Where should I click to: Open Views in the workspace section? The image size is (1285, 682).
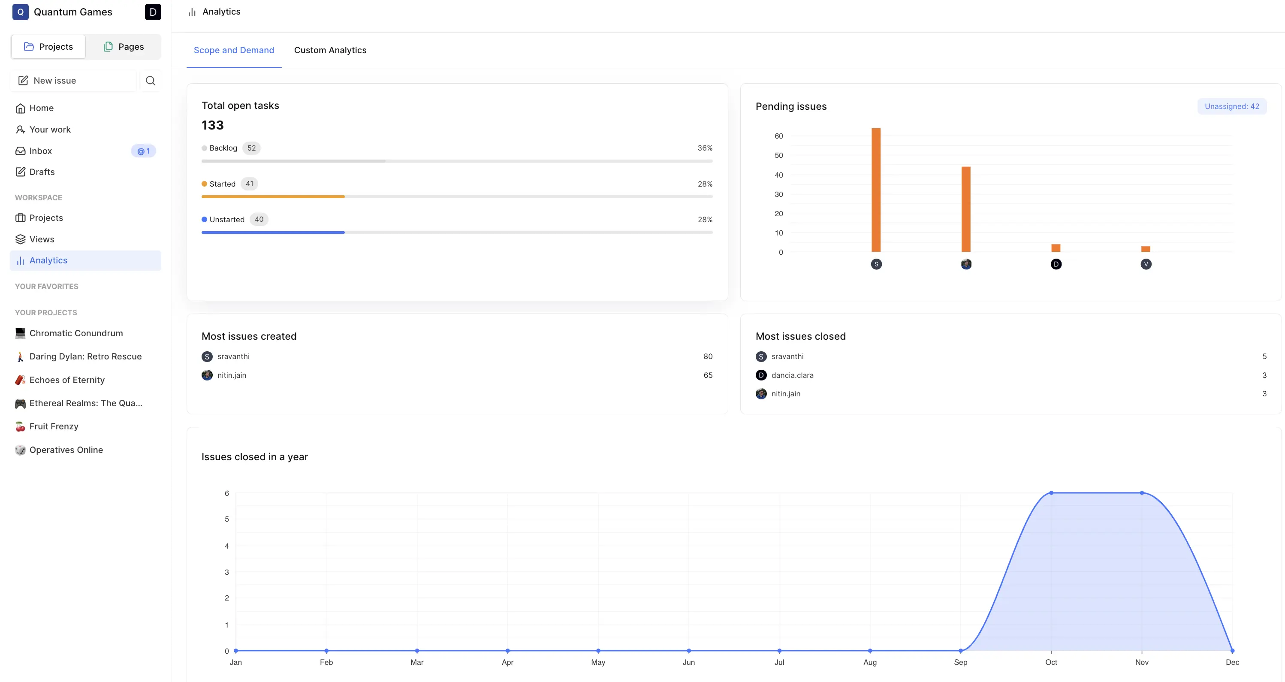[x=85, y=239]
